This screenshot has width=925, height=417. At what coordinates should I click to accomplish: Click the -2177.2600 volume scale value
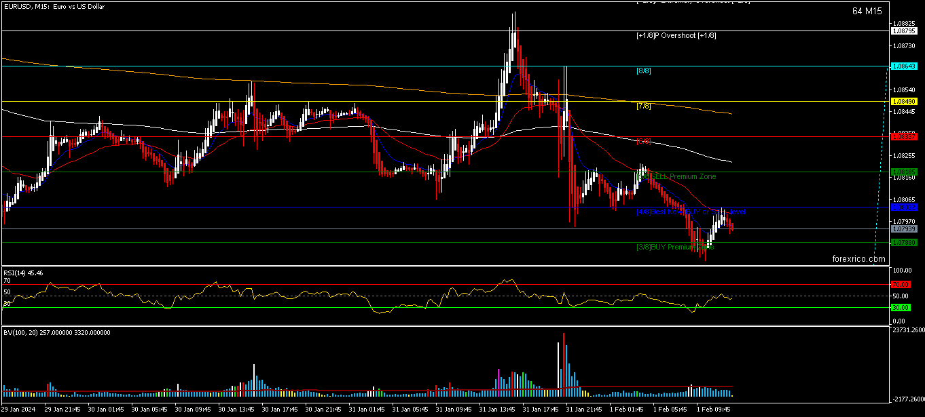[x=909, y=399]
